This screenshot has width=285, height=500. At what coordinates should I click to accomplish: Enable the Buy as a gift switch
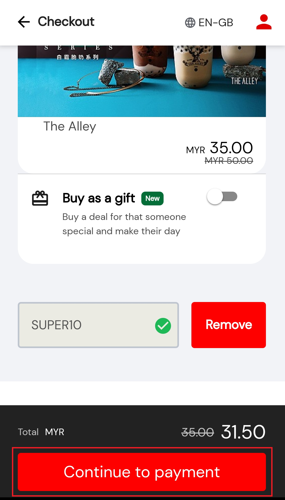pos(222,196)
